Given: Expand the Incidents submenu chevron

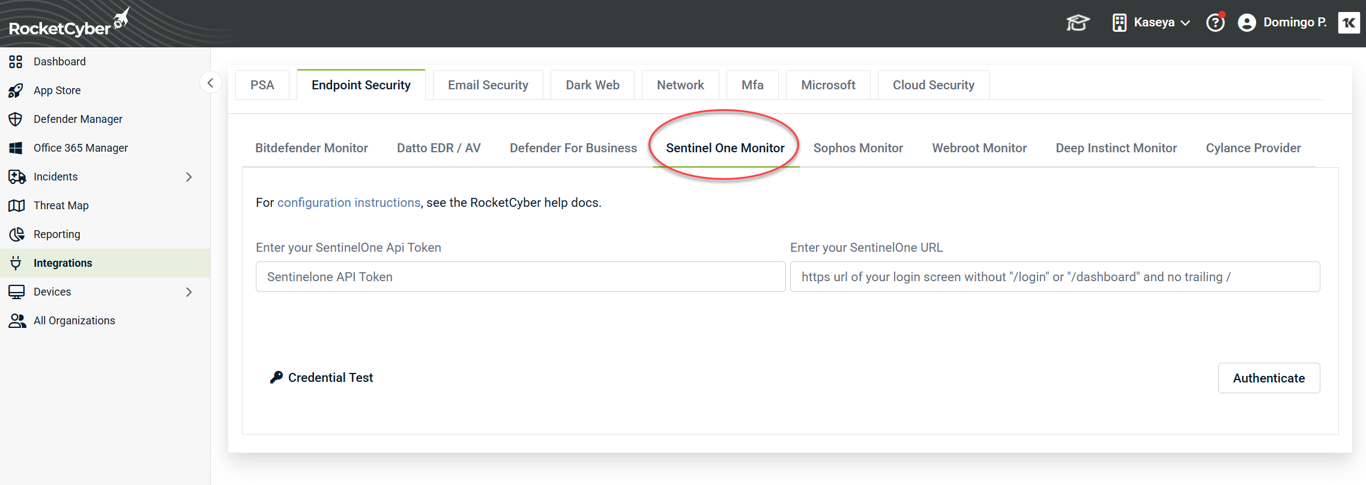Looking at the screenshot, I should pyautogui.click(x=189, y=177).
